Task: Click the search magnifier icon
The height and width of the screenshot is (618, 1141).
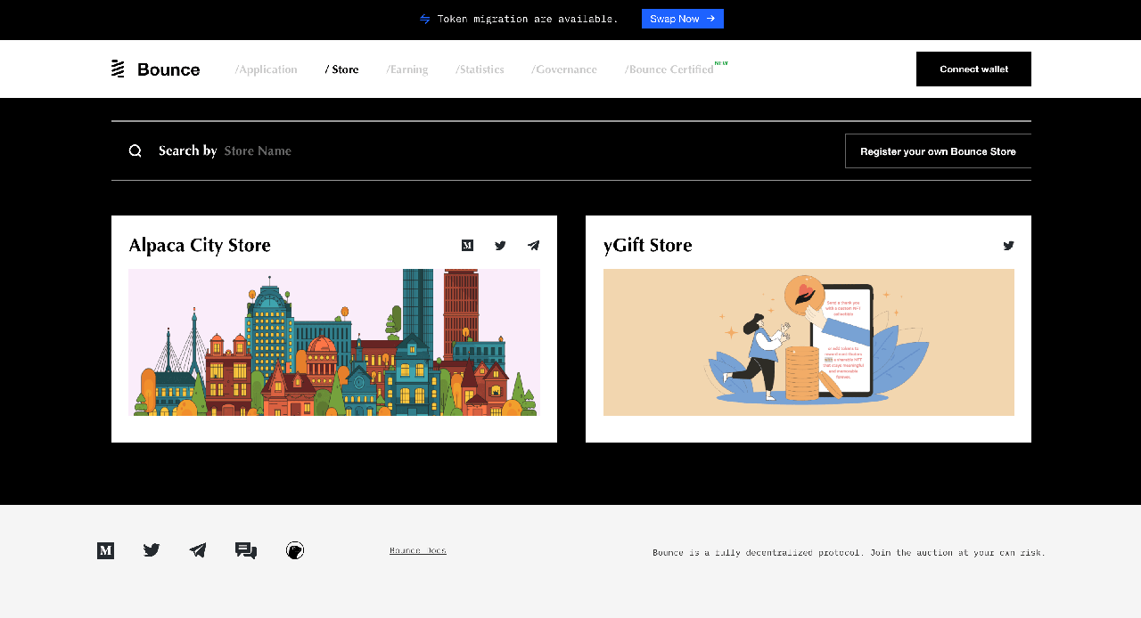Action: 135,151
